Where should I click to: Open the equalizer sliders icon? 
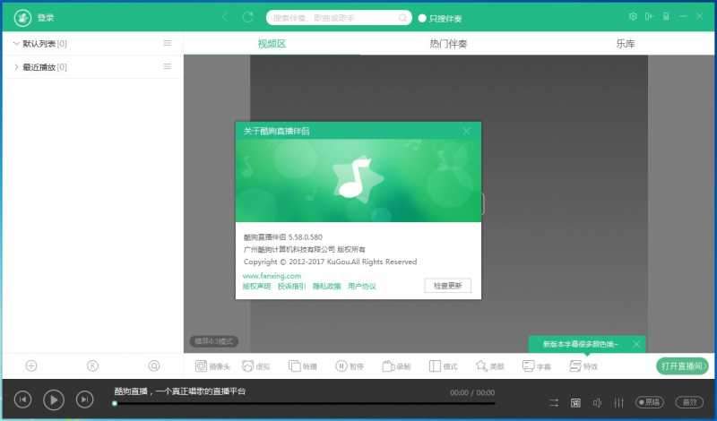point(618,403)
